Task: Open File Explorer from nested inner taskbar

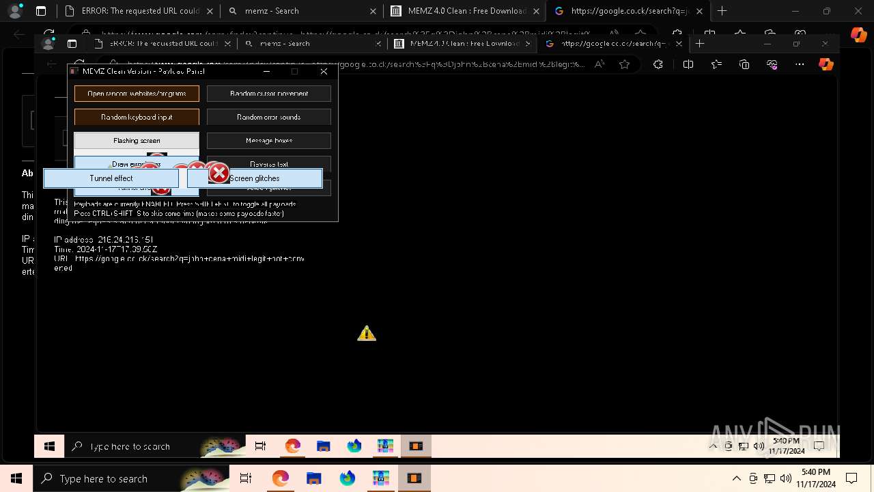Action: pyautogui.click(x=323, y=446)
